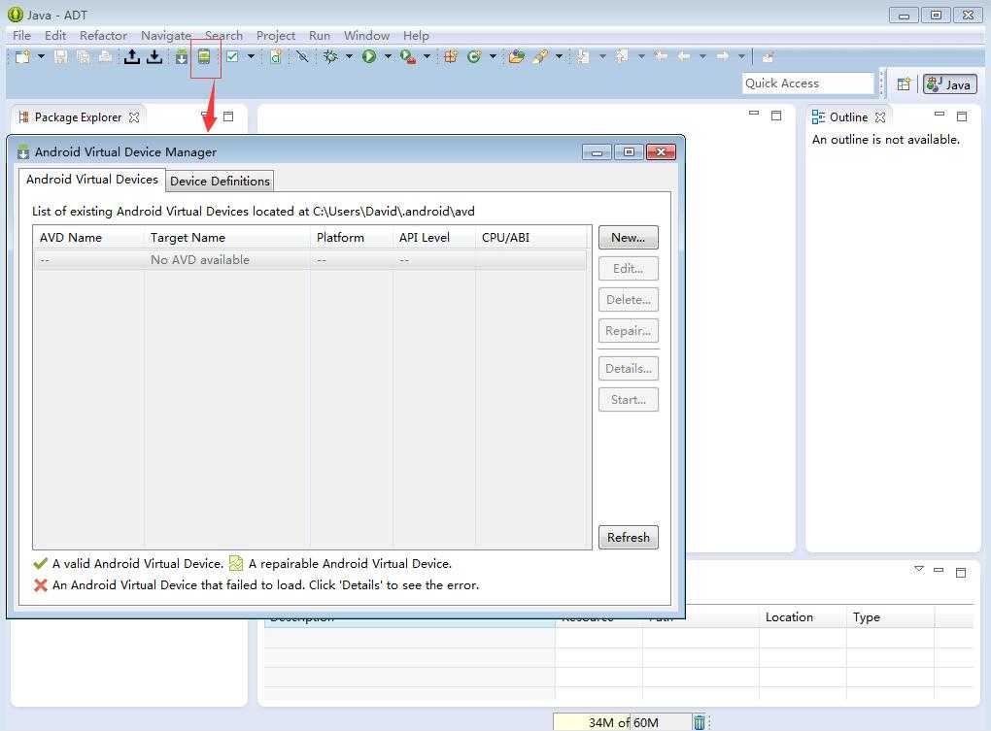Click the download arrow toolbar icon
This screenshot has height=731, width=991.
click(154, 57)
